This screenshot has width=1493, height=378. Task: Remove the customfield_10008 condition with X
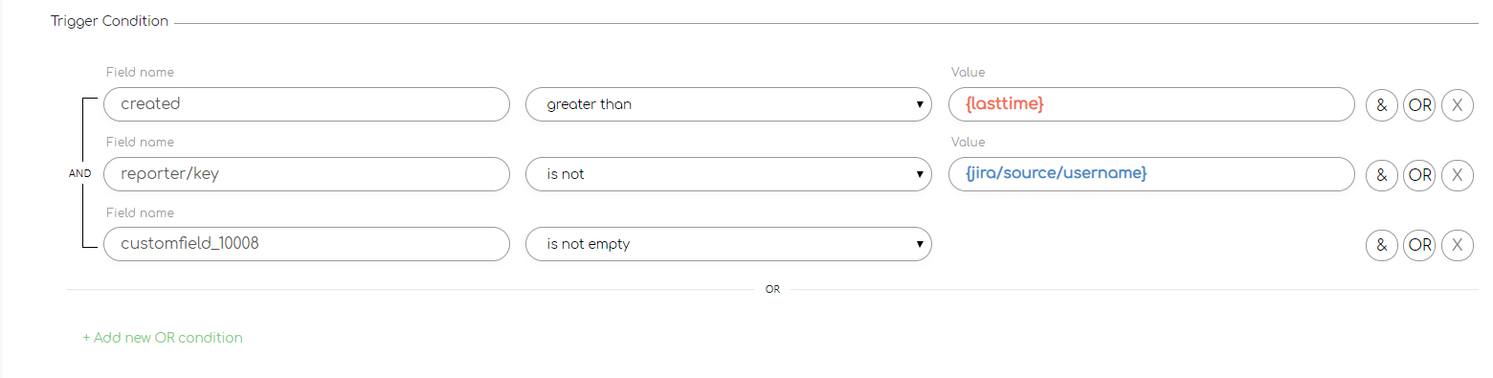pyautogui.click(x=1457, y=244)
